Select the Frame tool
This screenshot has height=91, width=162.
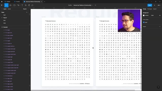[x=10, y=5]
